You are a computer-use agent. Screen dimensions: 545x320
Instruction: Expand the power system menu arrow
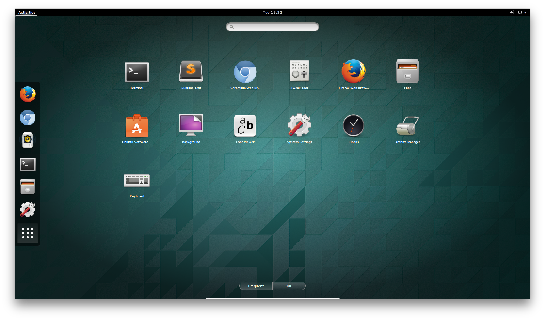[525, 13]
